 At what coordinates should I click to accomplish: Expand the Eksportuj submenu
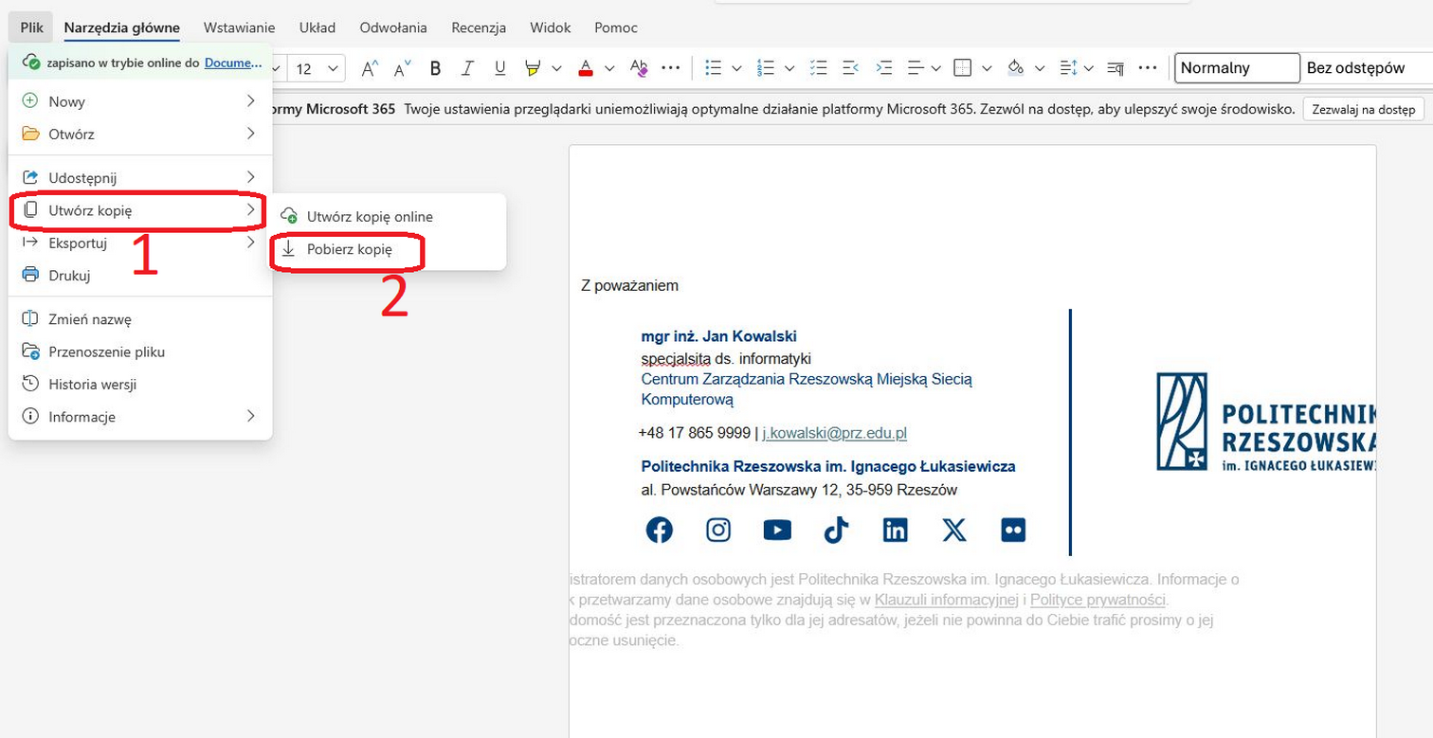coord(140,243)
